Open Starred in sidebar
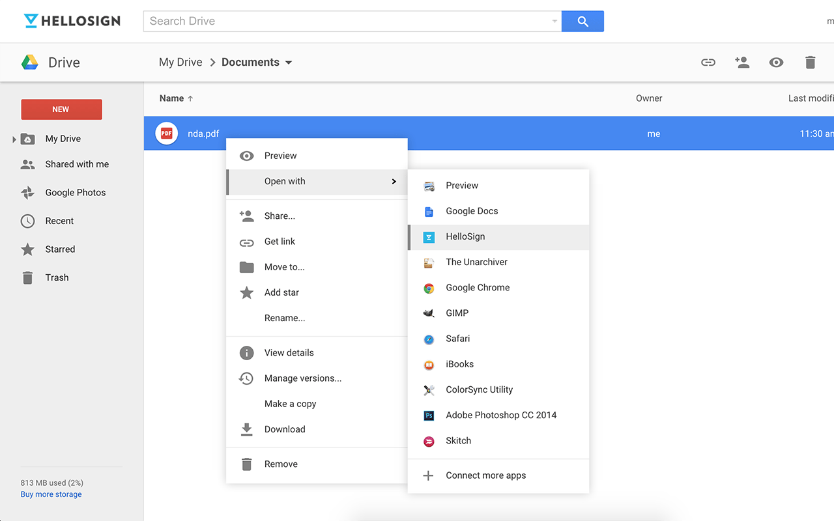The image size is (834, 521). [x=60, y=249]
